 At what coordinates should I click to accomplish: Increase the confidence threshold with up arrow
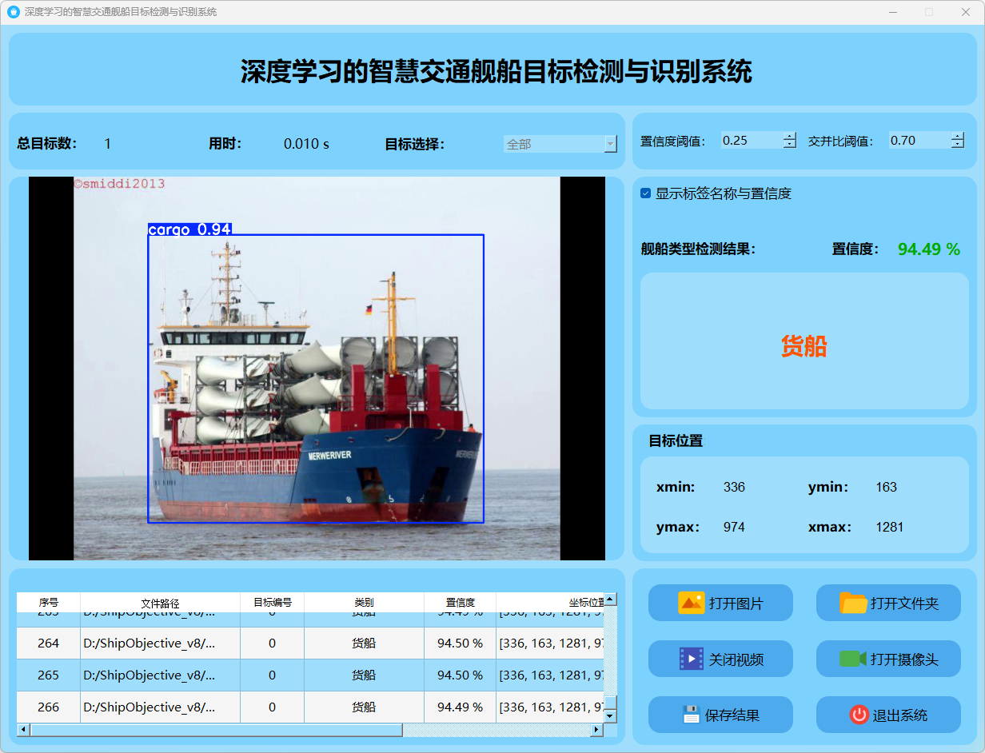tap(790, 136)
